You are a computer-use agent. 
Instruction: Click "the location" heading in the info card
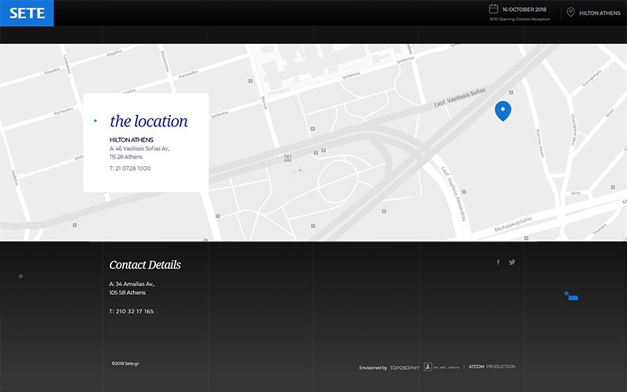coord(149,122)
